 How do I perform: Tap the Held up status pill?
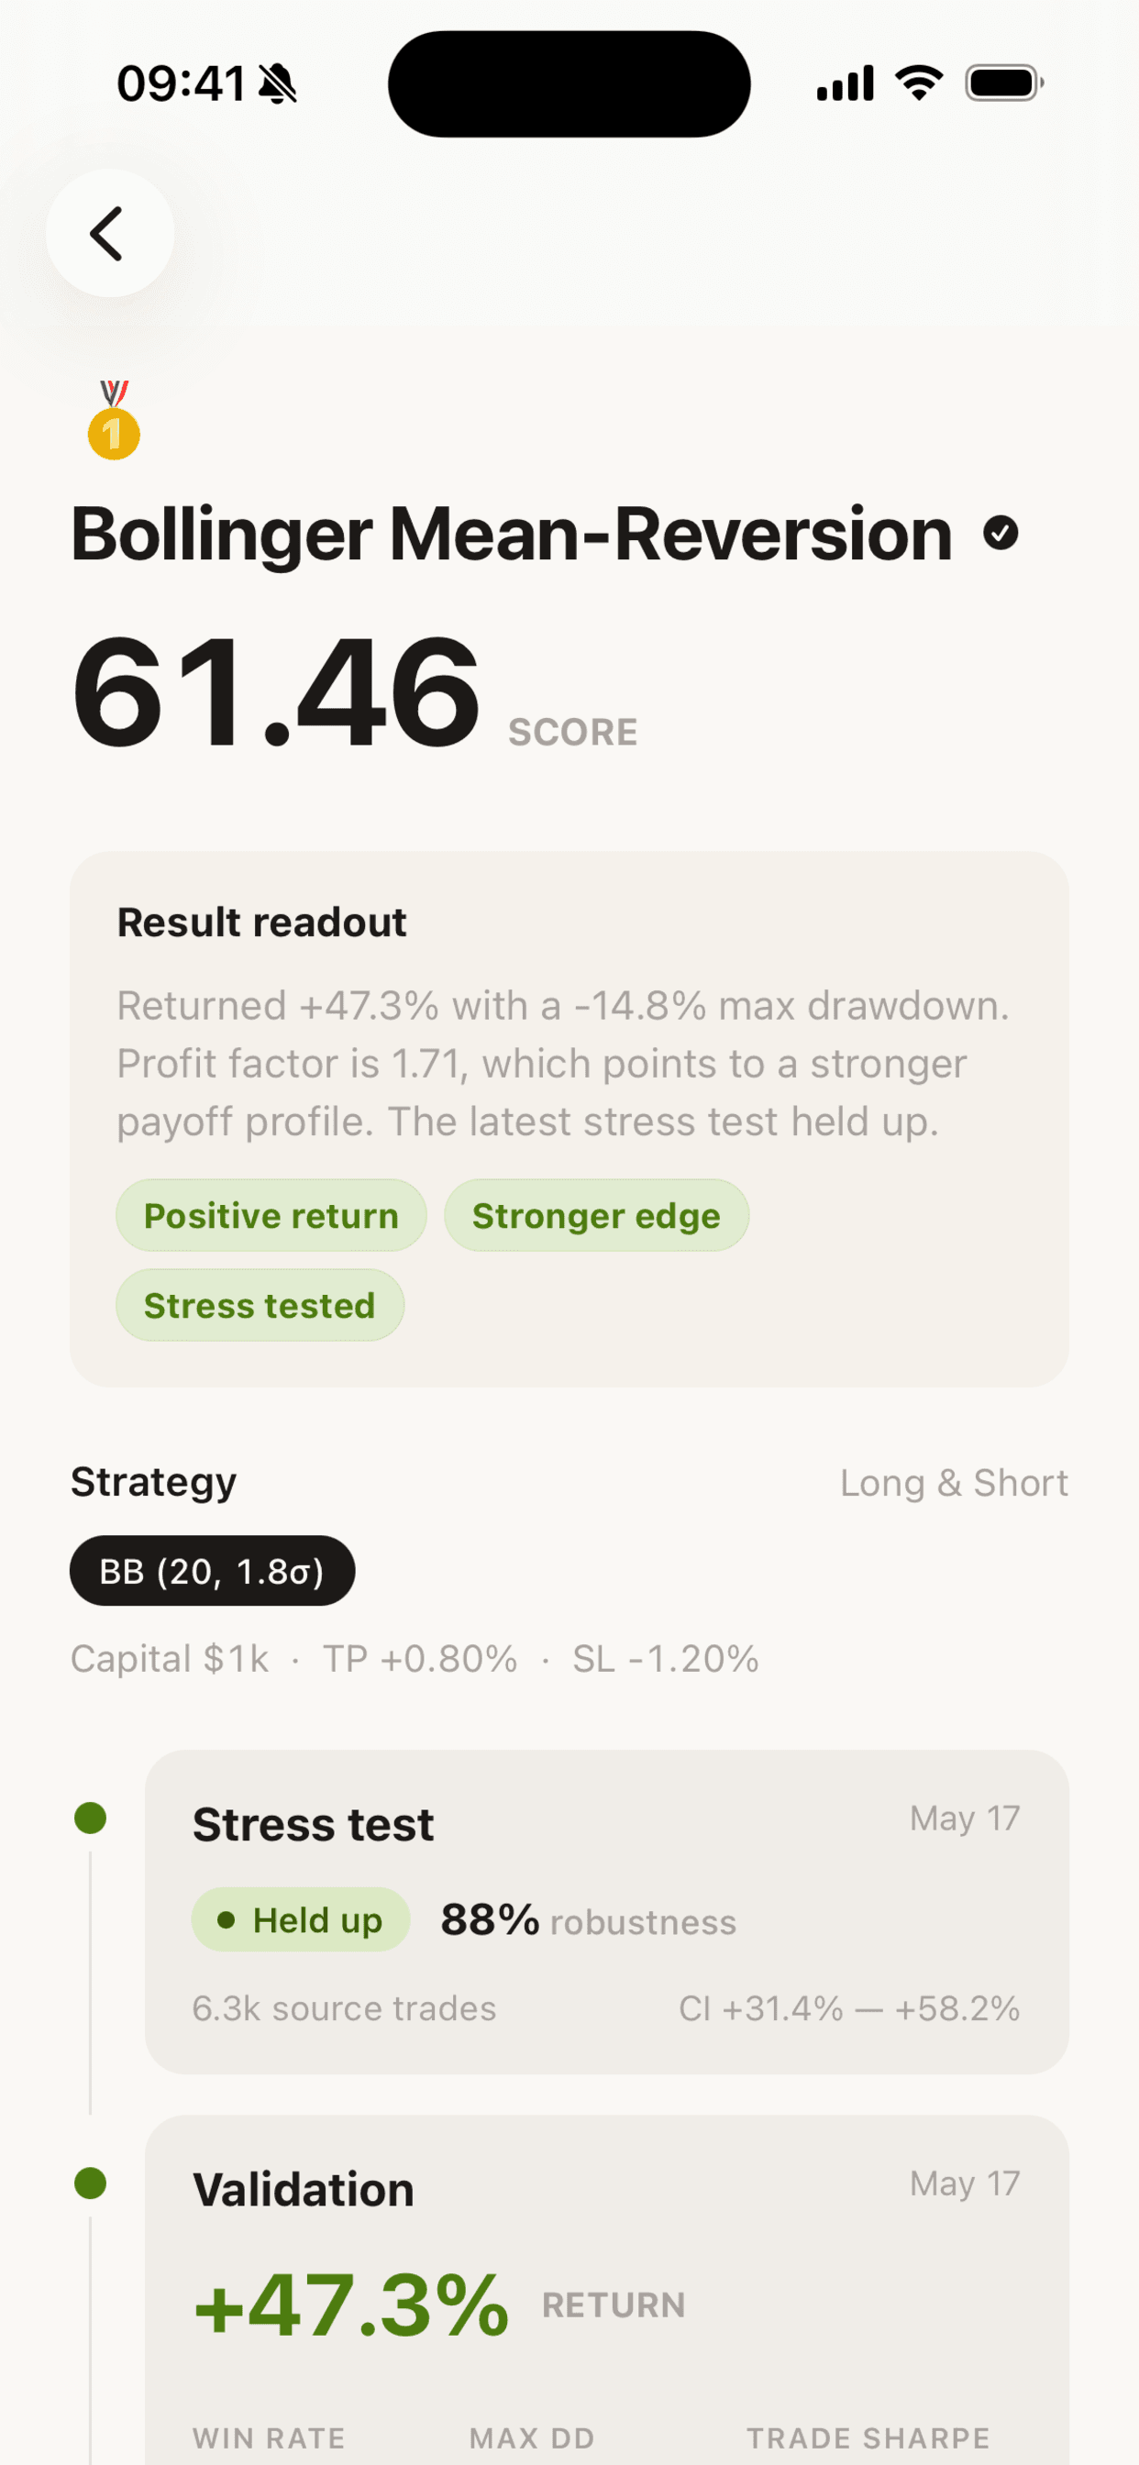[x=301, y=1919]
